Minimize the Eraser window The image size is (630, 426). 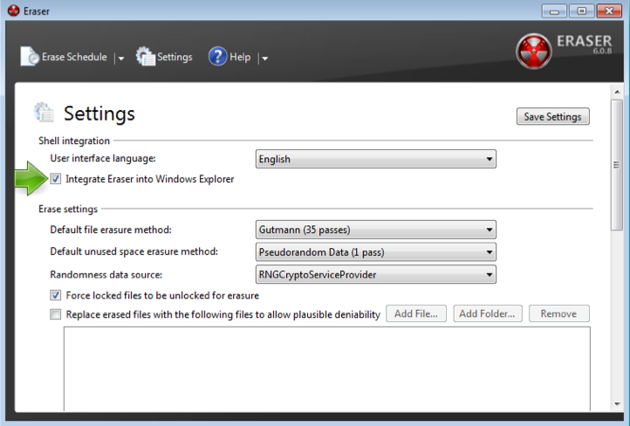tap(554, 10)
